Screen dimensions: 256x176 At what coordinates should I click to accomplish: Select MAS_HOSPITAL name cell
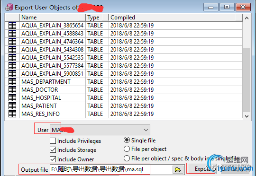coord(53,98)
